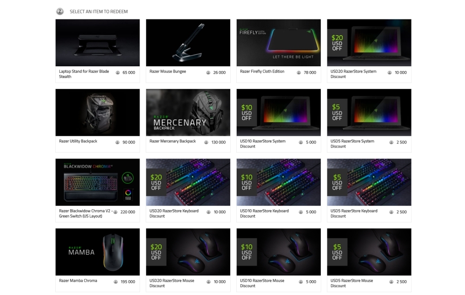Open the Blackwidow Chroma V2 keyboard image
Image resolution: width=465 pixels, height=295 pixels.
point(98,182)
